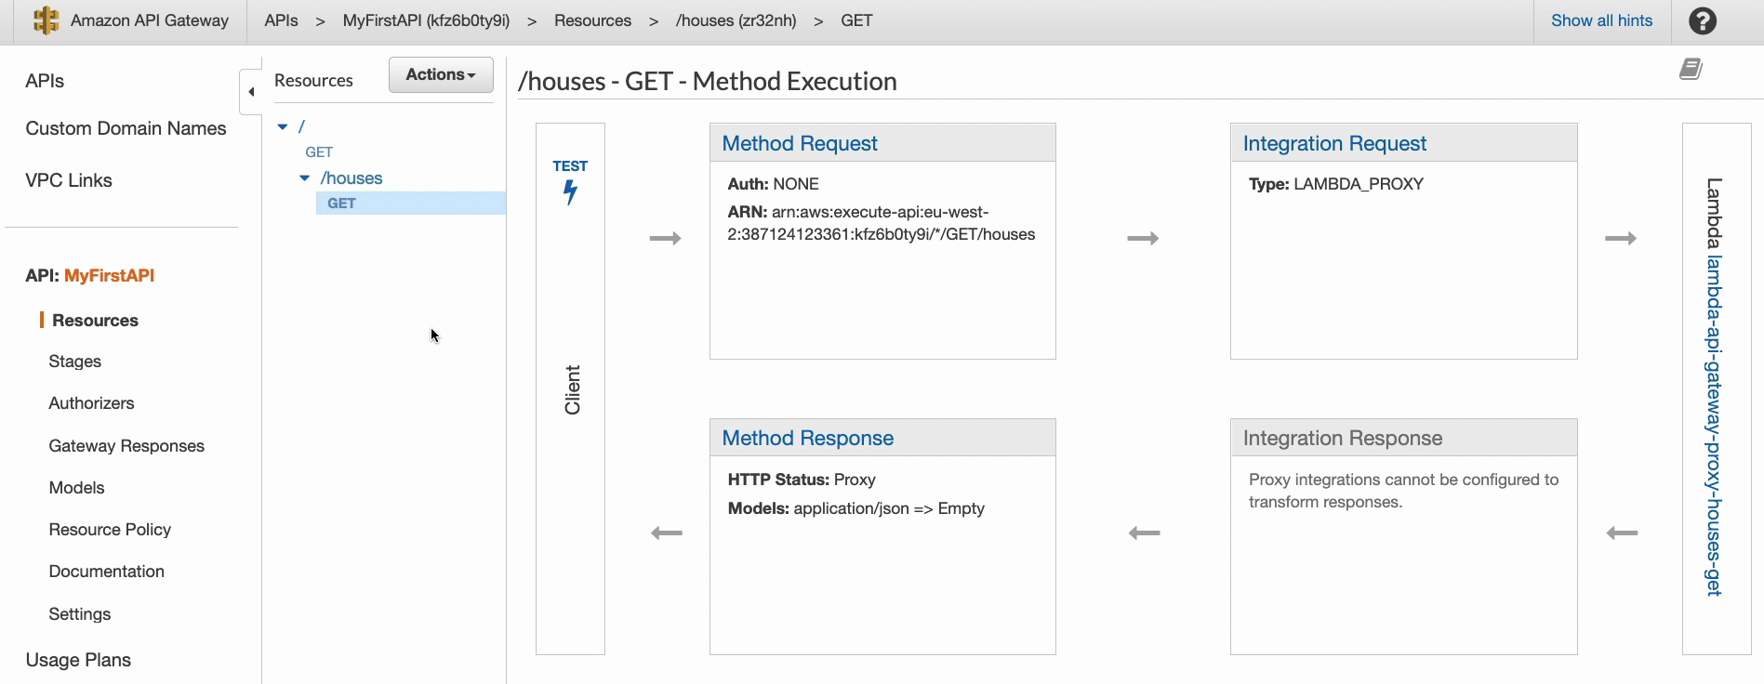
Task: Click the documentation book icon
Action: point(1691,69)
